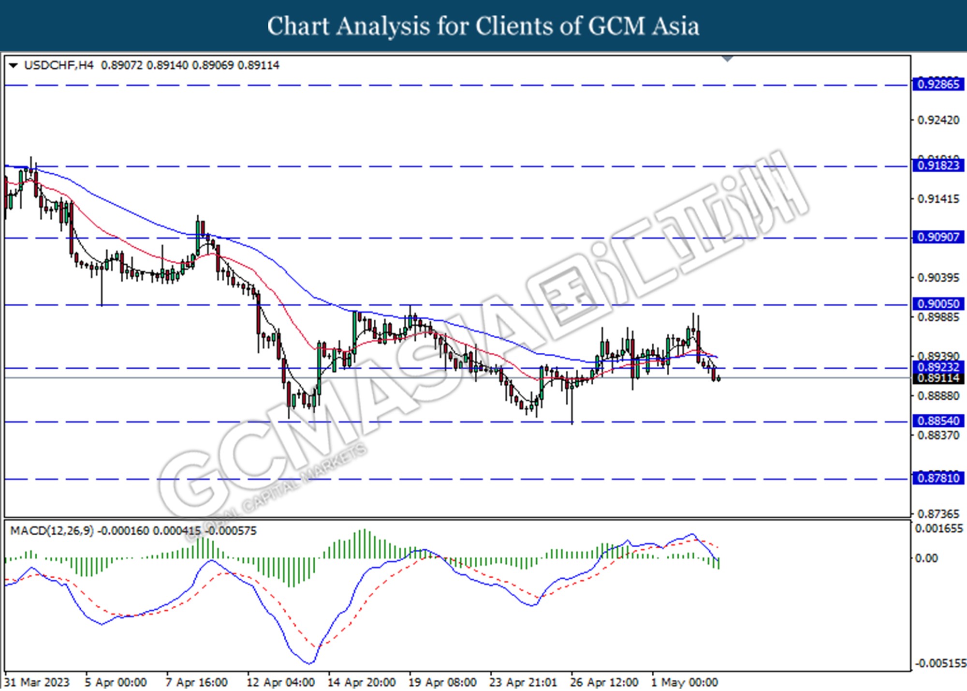
Task: Click the current price tag 0.89114
Action: (938, 378)
